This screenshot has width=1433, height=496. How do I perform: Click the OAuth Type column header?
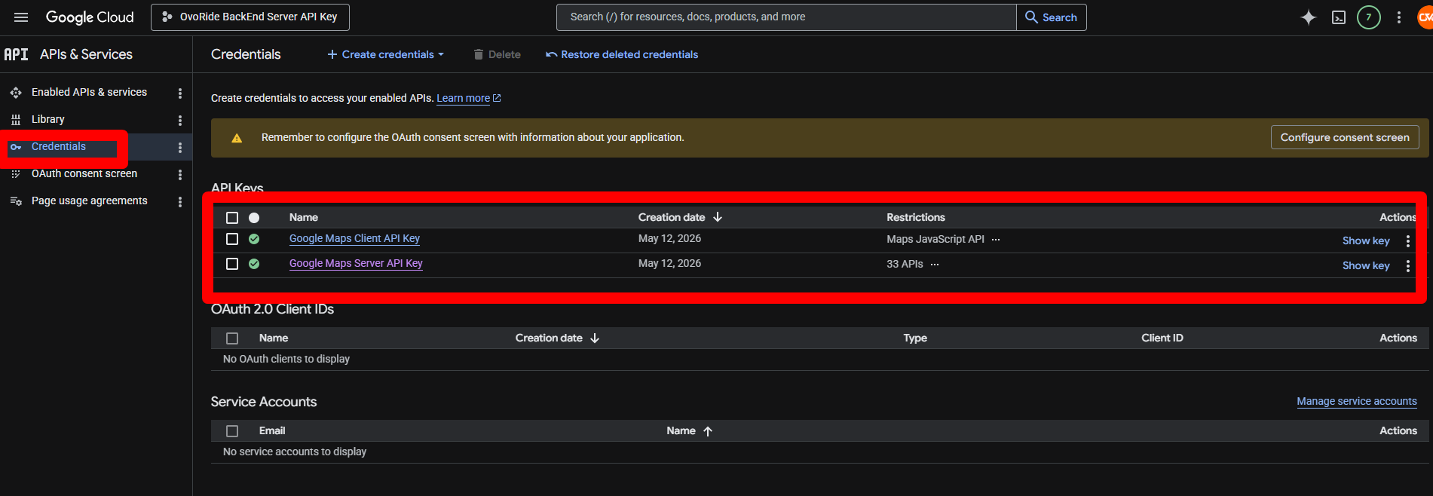pyautogui.click(x=915, y=338)
